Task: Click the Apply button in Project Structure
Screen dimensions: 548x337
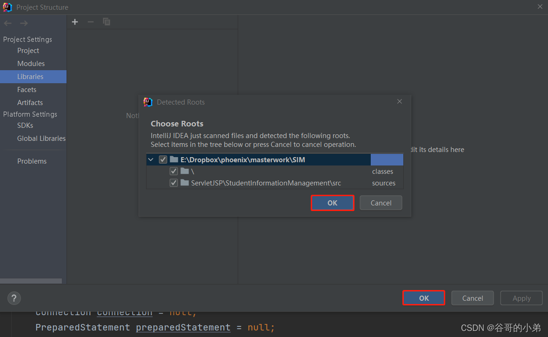Action: 521,298
